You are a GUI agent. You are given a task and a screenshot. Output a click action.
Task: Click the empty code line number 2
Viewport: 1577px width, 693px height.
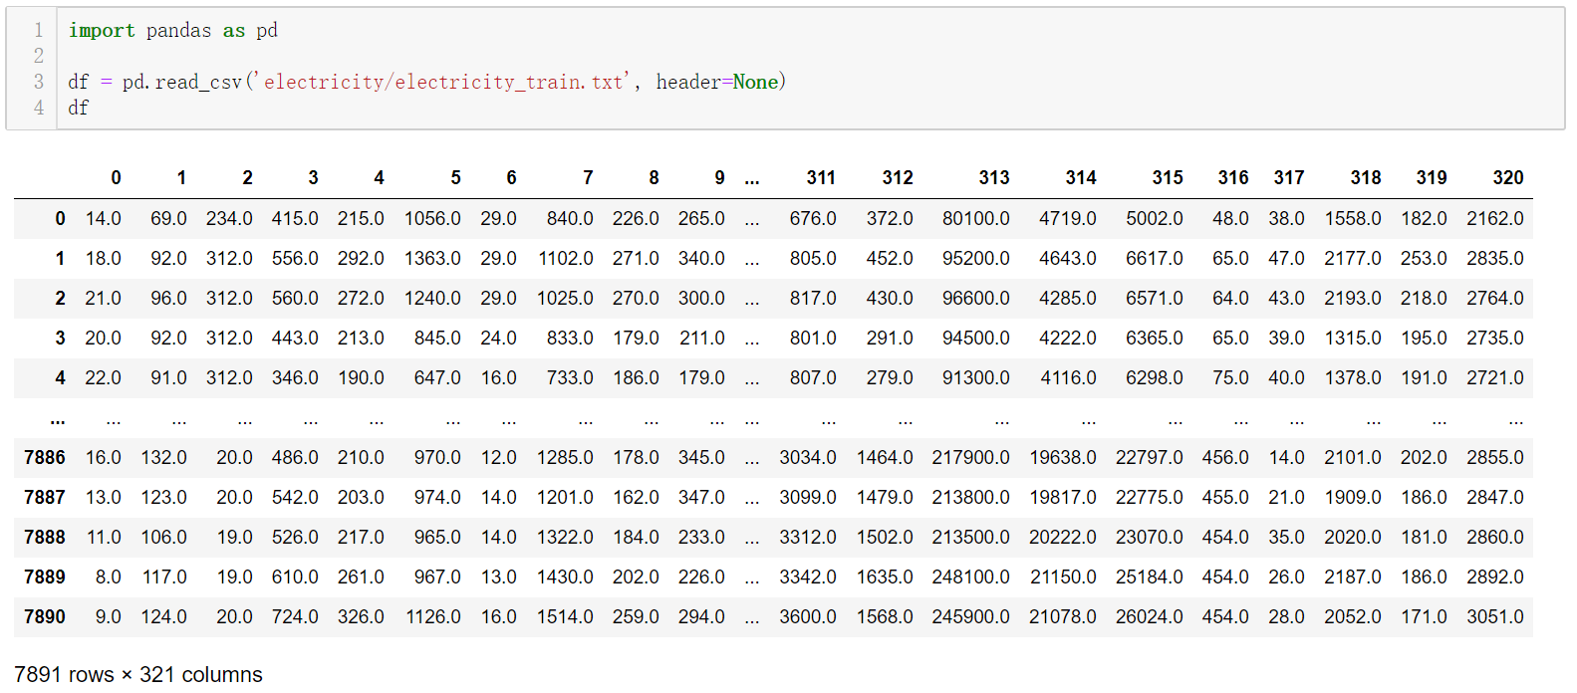(39, 56)
